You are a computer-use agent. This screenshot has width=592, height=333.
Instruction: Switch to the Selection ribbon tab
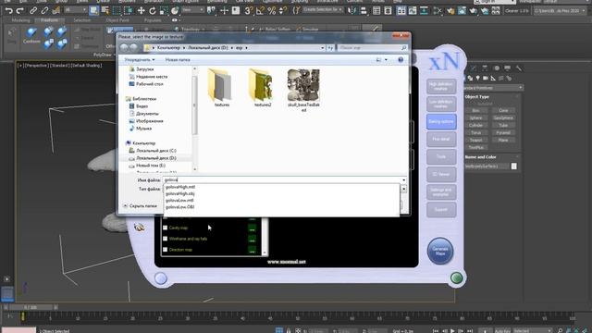(82, 20)
